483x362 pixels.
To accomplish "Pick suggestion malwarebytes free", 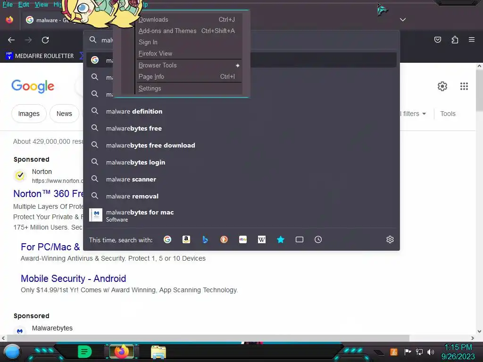I will tap(241, 128).
